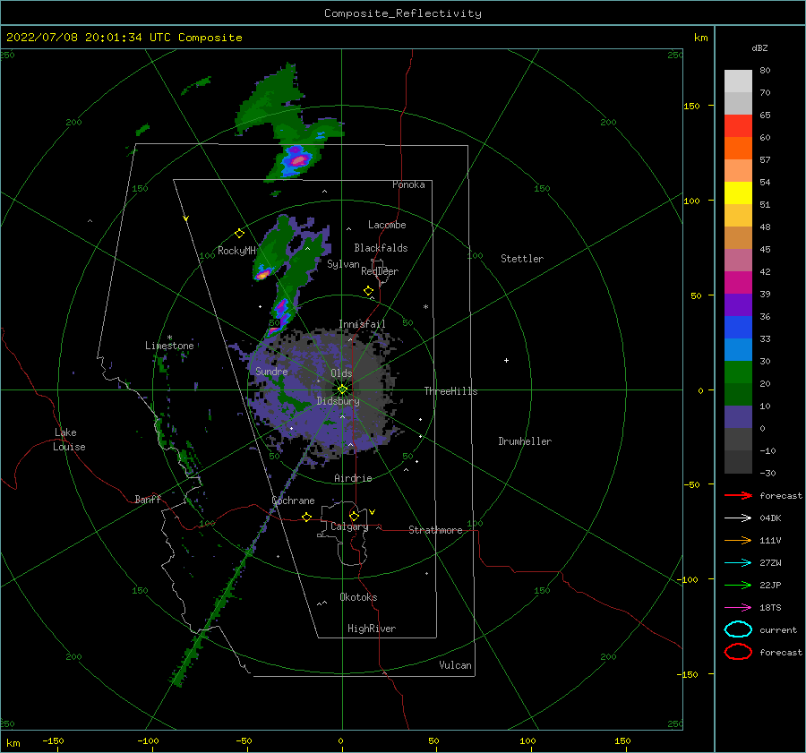Click the slate 0-10 dBZ swatch
Viewport: 806px width, 753px height.
pos(738,417)
